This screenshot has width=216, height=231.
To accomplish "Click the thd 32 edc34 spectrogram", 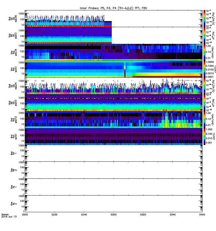I will tap(113, 86).
